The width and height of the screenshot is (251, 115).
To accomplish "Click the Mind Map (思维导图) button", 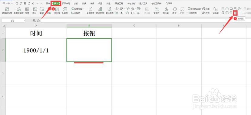I will pyautogui.click(x=77, y=9).
